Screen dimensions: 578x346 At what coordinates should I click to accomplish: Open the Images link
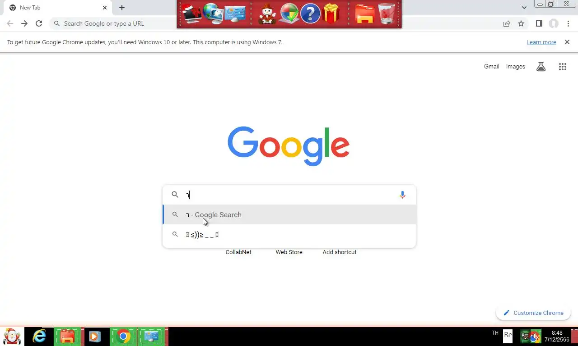coord(515,66)
